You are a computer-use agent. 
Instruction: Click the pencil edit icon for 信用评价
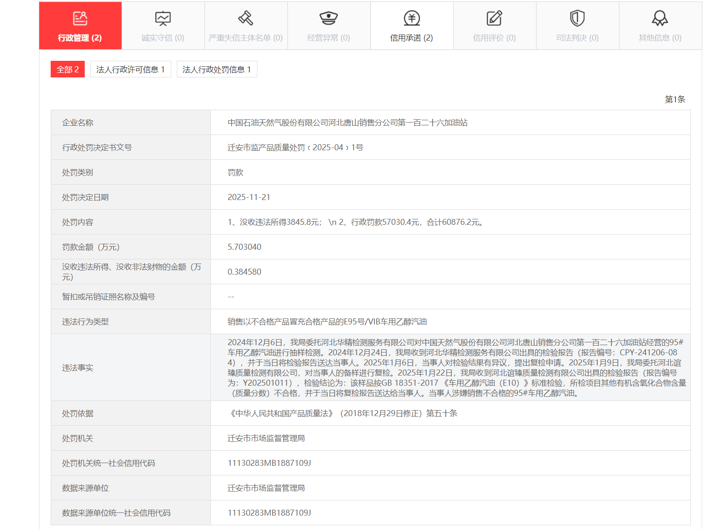(x=494, y=18)
